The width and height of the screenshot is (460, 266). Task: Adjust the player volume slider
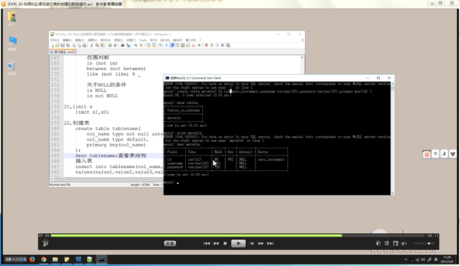(421, 244)
